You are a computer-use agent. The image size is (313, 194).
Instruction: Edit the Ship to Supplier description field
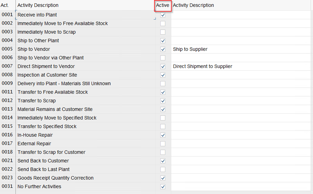241,49
